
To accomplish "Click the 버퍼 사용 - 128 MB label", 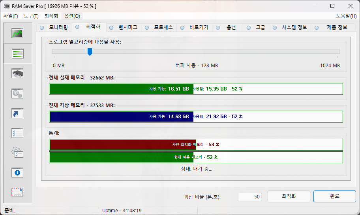I will pyautogui.click(x=197, y=66).
